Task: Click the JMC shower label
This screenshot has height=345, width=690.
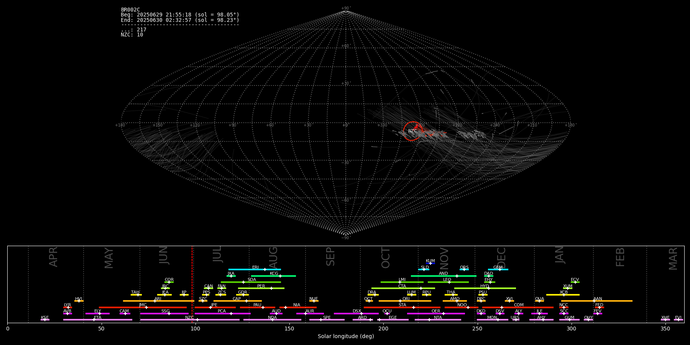Action: [x=143, y=305]
